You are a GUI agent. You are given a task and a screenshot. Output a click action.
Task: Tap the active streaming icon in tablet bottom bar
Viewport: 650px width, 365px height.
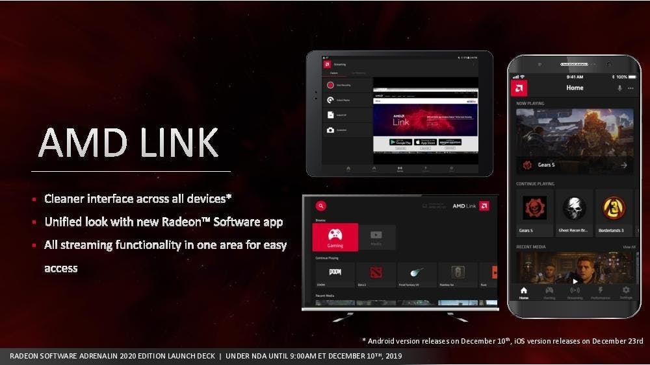pos(400,169)
